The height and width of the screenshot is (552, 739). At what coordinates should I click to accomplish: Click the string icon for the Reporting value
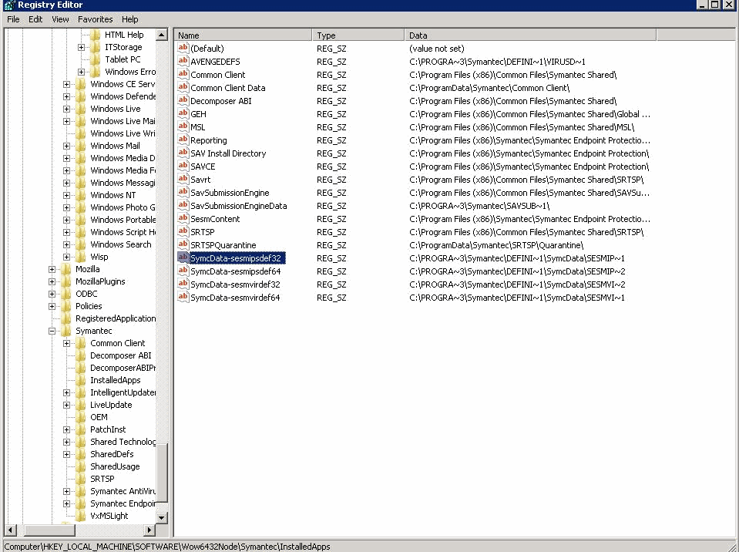point(183,140)
